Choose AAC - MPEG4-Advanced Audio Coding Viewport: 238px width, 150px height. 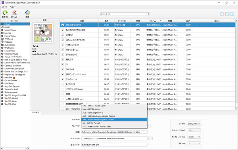pyautogui.click(x=114, y=116)
